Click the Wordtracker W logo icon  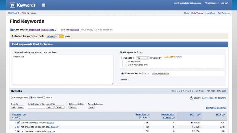tap(12, 5)
